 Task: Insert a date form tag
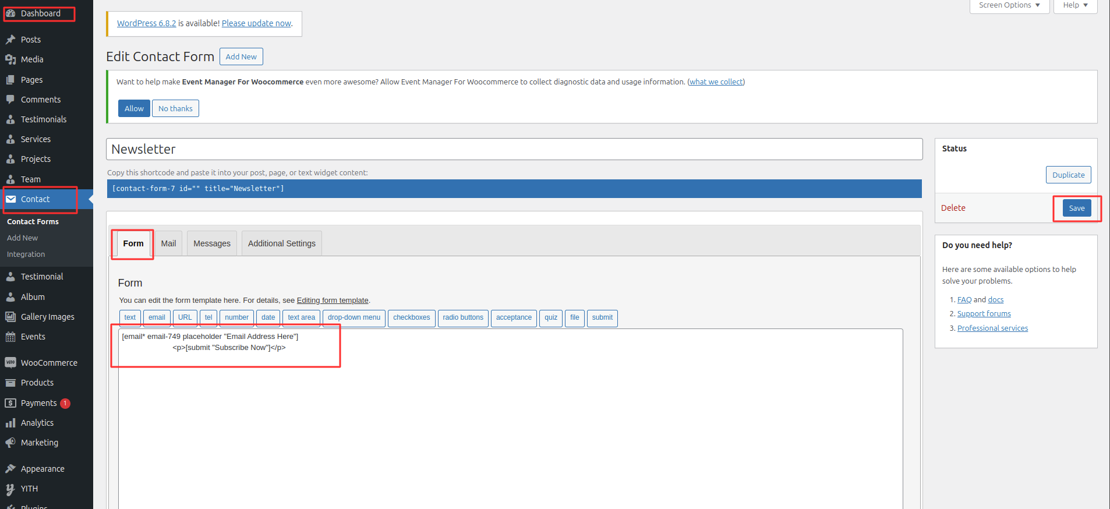pyautogui.click(x=268, y=318)
